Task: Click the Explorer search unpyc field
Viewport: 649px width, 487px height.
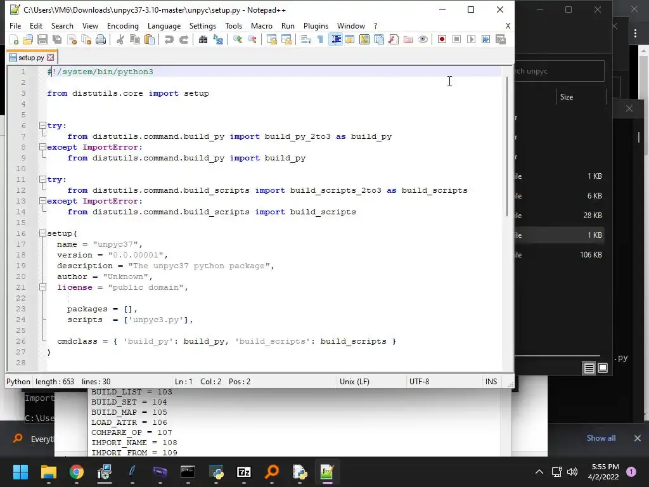Action: click(559, 71)
